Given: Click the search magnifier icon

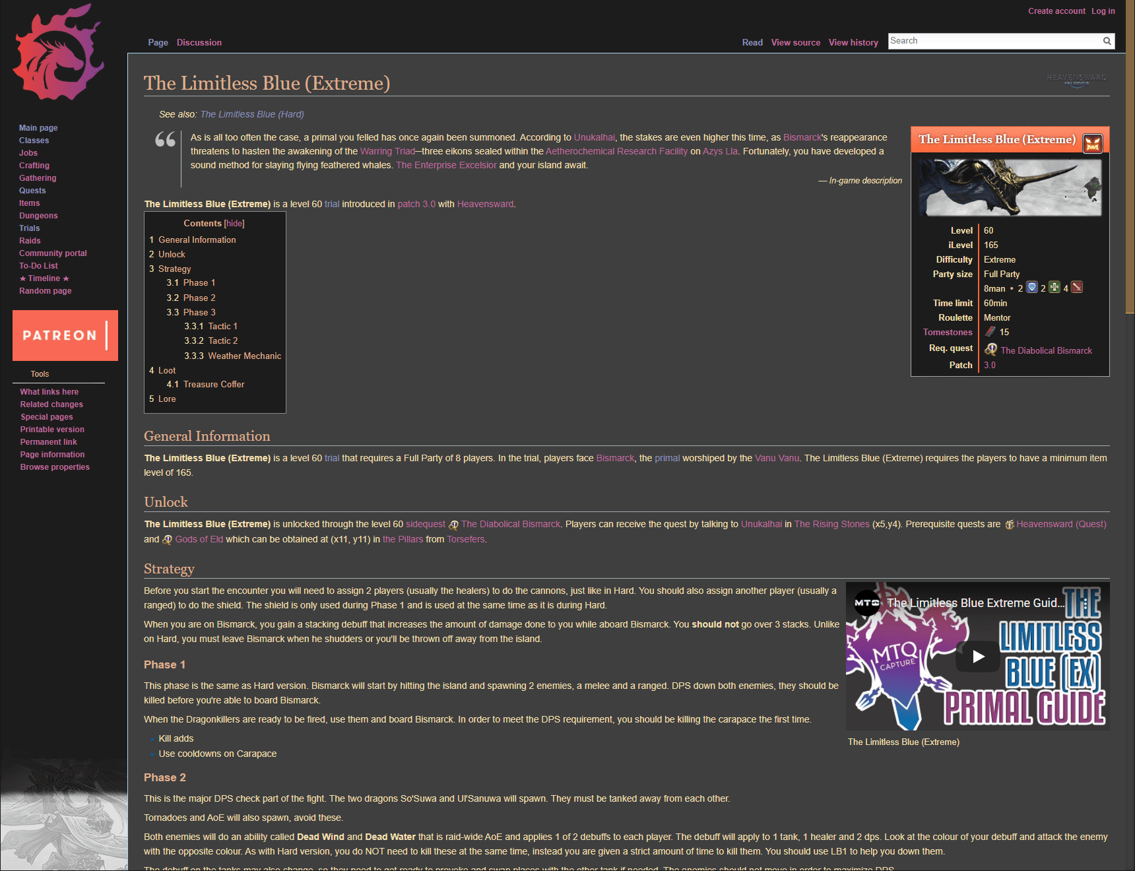Looking at the screenshot, I should point(1107,41).
